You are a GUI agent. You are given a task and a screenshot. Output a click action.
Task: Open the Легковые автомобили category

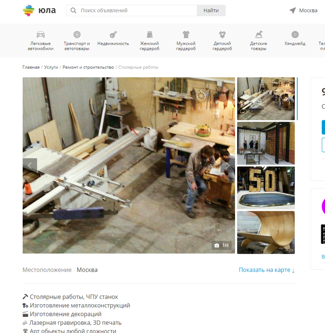pyautogui.click(x=40, y=41)
